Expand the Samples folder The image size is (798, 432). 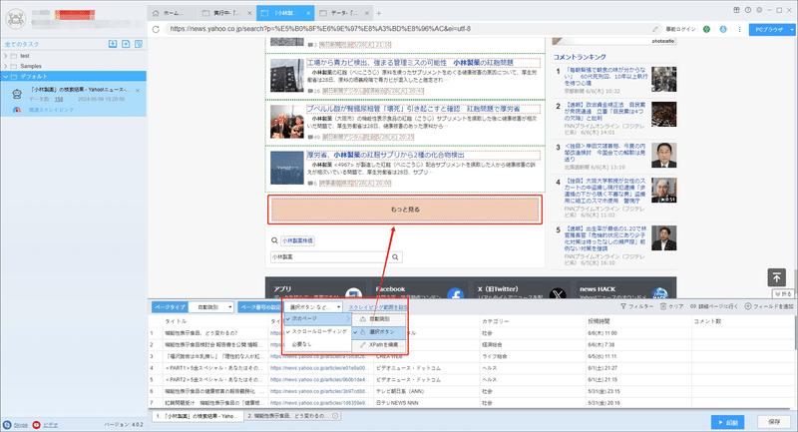[6, 66]
